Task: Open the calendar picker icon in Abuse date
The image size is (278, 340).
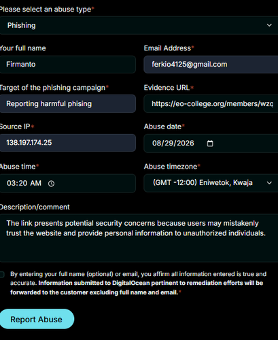Action: click(x=210, y=143)
